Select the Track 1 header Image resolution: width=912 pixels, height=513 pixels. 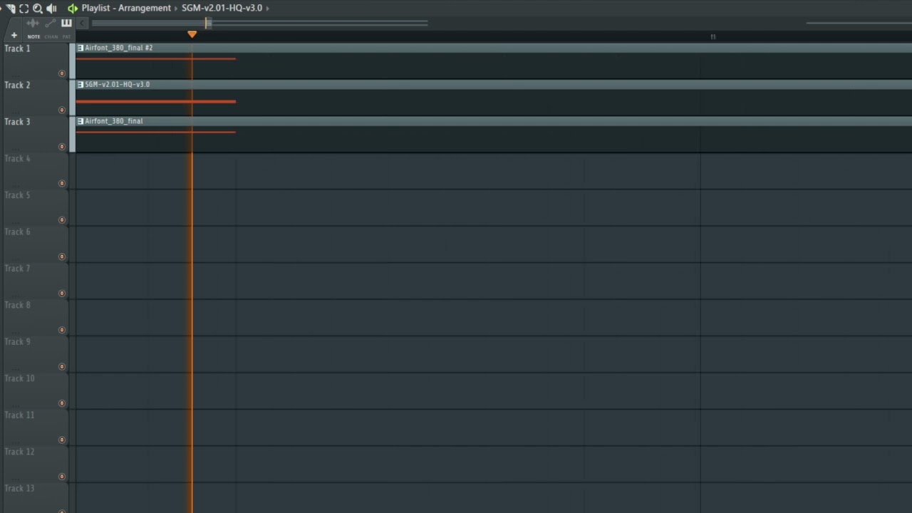(36, 61)
